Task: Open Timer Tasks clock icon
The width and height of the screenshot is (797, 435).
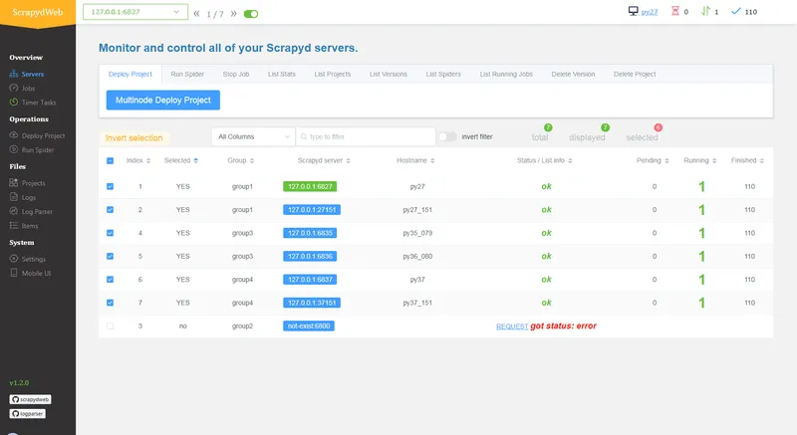Action: click(14, 103)
